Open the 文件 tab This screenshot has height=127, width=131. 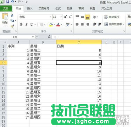click(6, 8)
